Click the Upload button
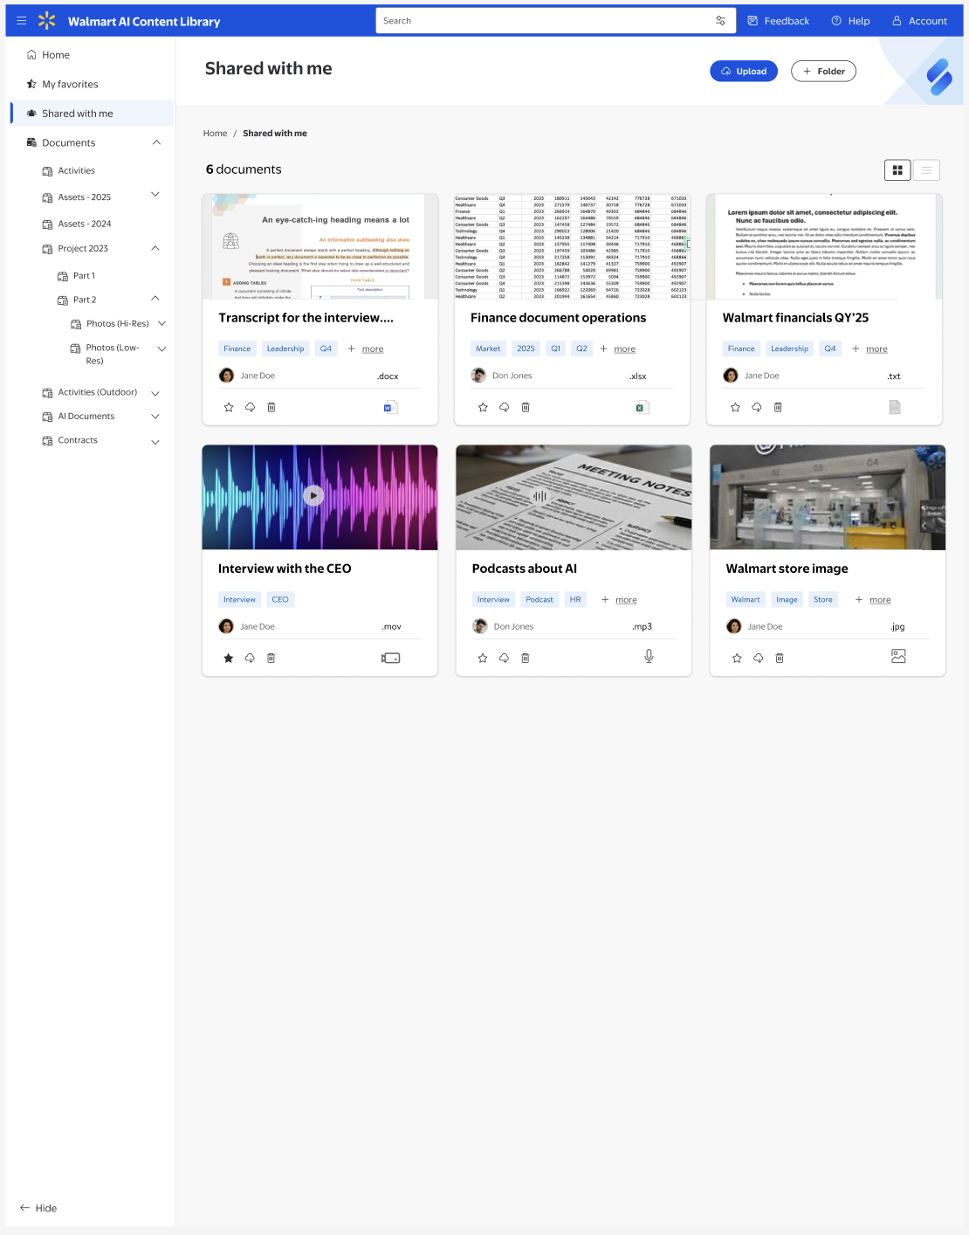Screen dimensions: 969x1235 click(744, 72)
